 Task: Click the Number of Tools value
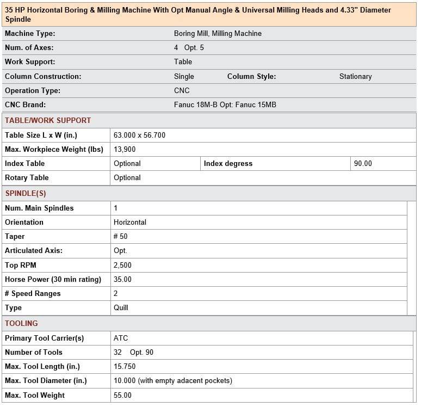[x=133, y=353]
